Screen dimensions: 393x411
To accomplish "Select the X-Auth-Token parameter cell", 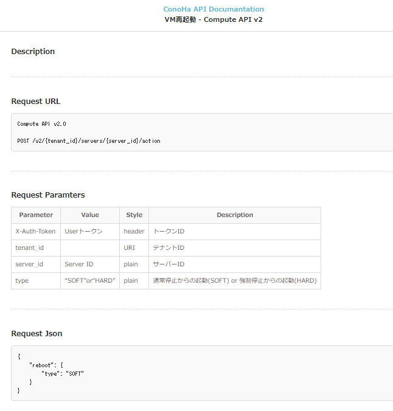I will (x=35, y=232).
